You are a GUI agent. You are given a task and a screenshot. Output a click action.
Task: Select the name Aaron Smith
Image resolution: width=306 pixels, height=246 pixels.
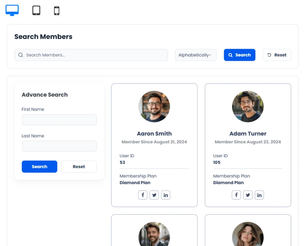[154, 134]
